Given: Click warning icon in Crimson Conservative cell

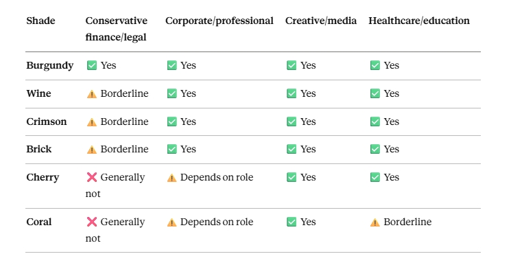Looking at the screenshot, I should coord(92,122).
